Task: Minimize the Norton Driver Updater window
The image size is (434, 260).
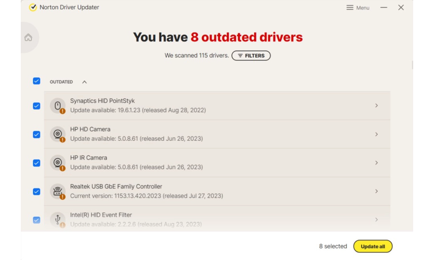Action: (x=384, y=8)
